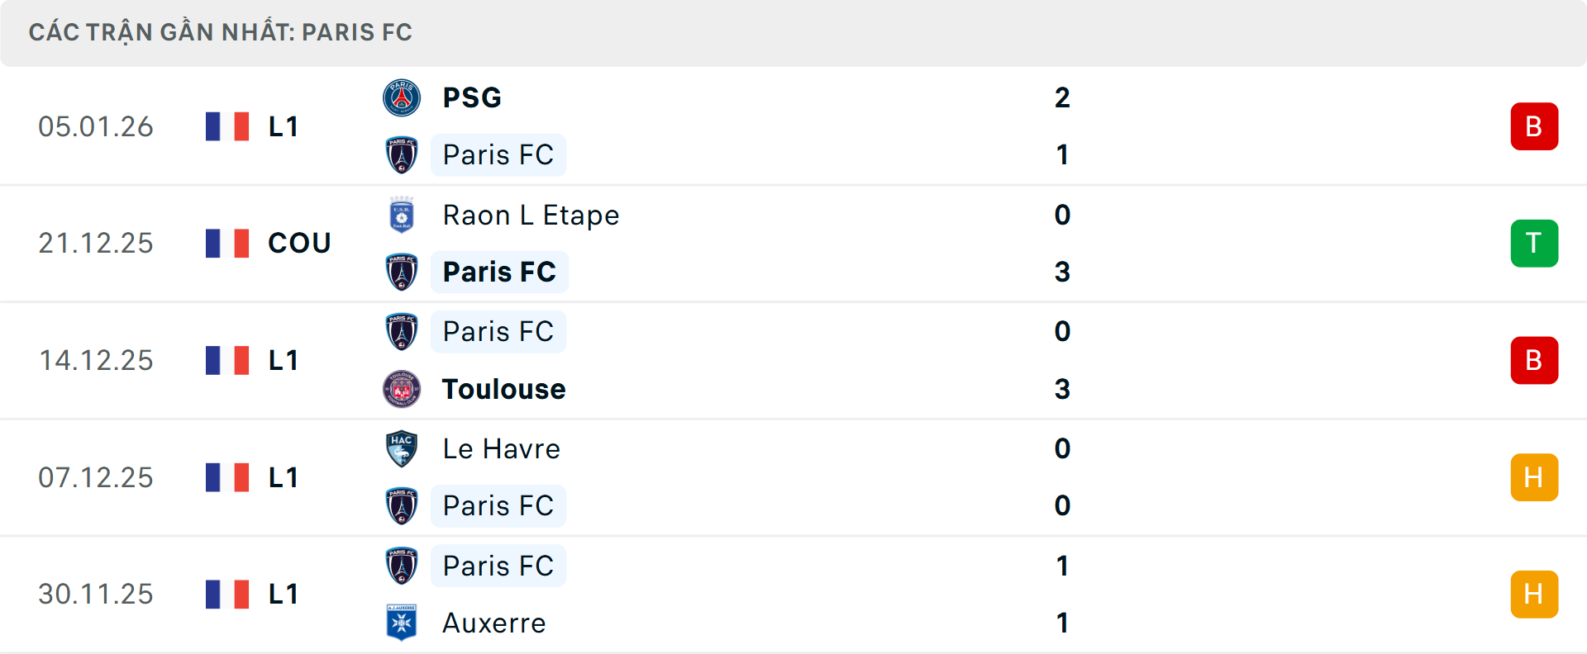The width and height of the screenshot is (1587, 654).
Task: Click the 14.12.25 match date
Action: tap(96, 360)
